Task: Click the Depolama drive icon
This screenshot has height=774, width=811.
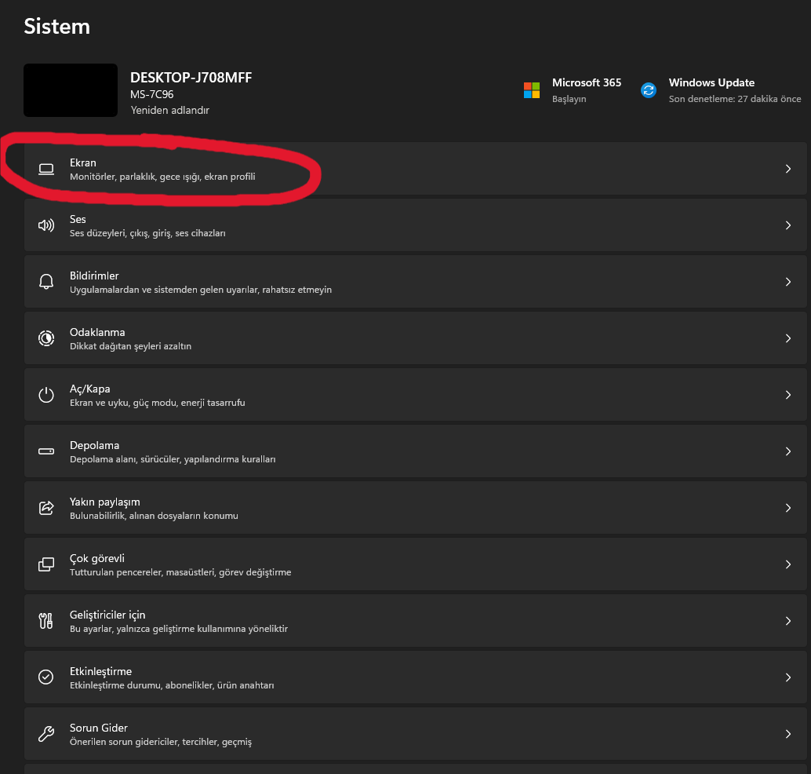Action: (x=46, y=451)
